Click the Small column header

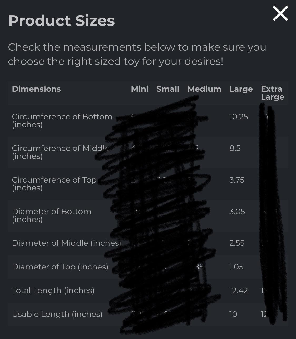coord(168,89)
